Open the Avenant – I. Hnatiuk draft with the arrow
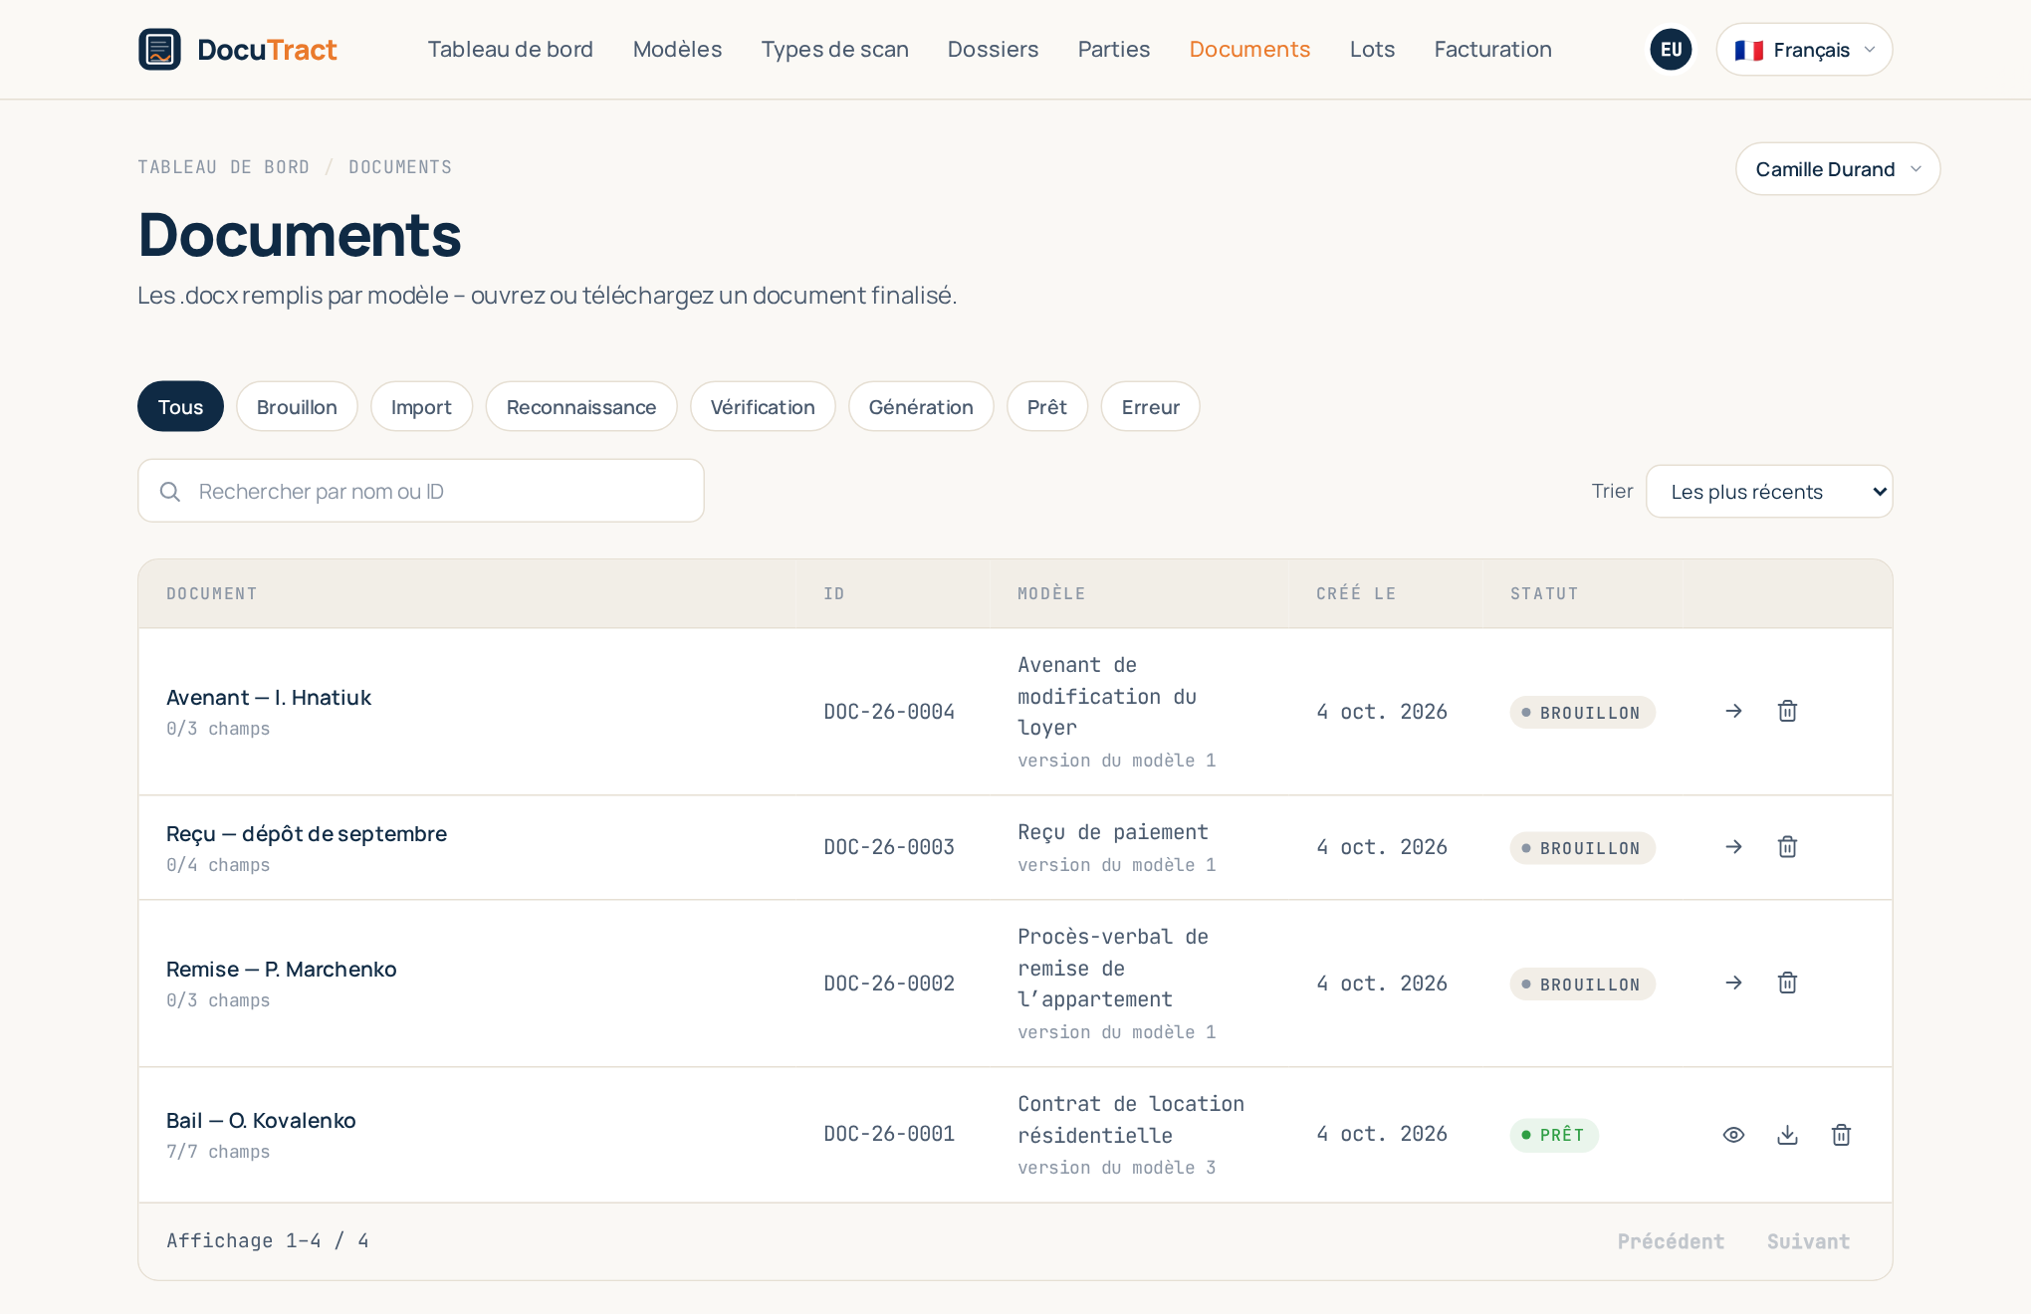Image resolution: width=2031 pixels, height=1314 pixels. 1733,711
